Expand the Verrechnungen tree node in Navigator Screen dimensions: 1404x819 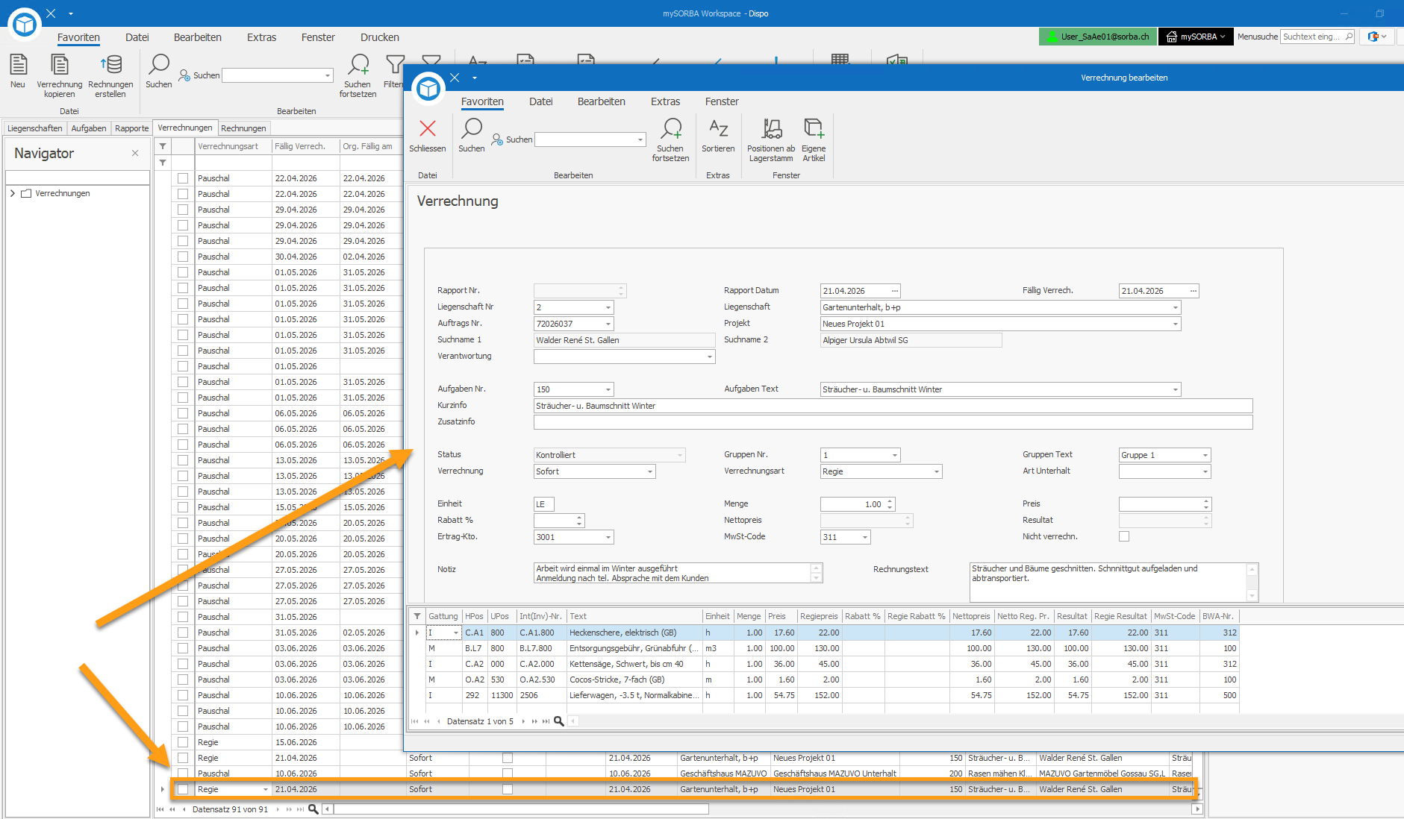13,193
